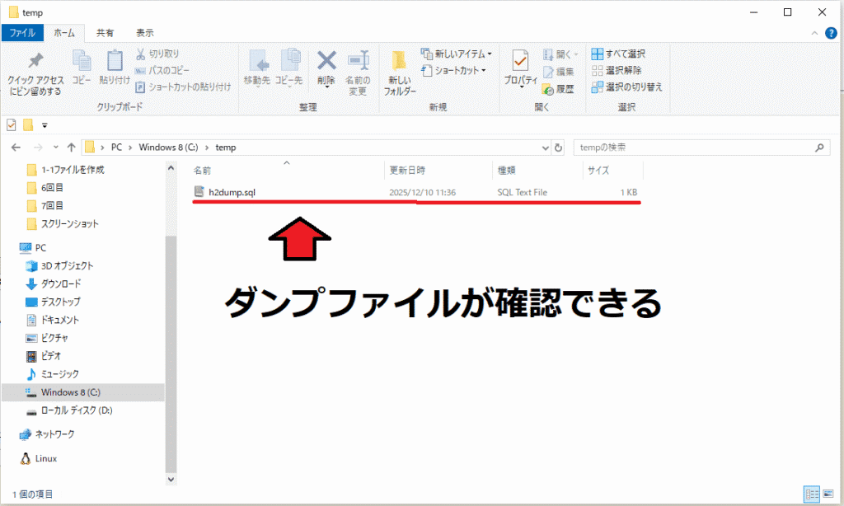Open the Quick Access toolbar customize arrow
The width and height of the screenshot is (844, 506).
(44, 125)
